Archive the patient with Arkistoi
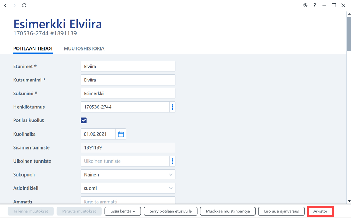The height and width of the screenshot is (218, 351). pos(320,211)
